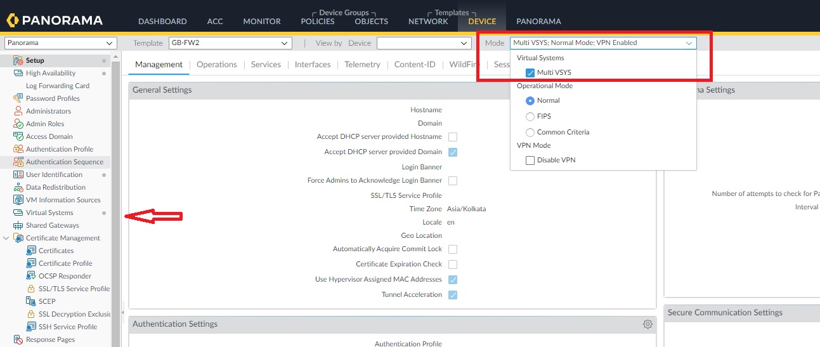Viewport: 820px width, 347px height.
Task: Click the Setup gear icon in sidebar
Action: (19, 60)
